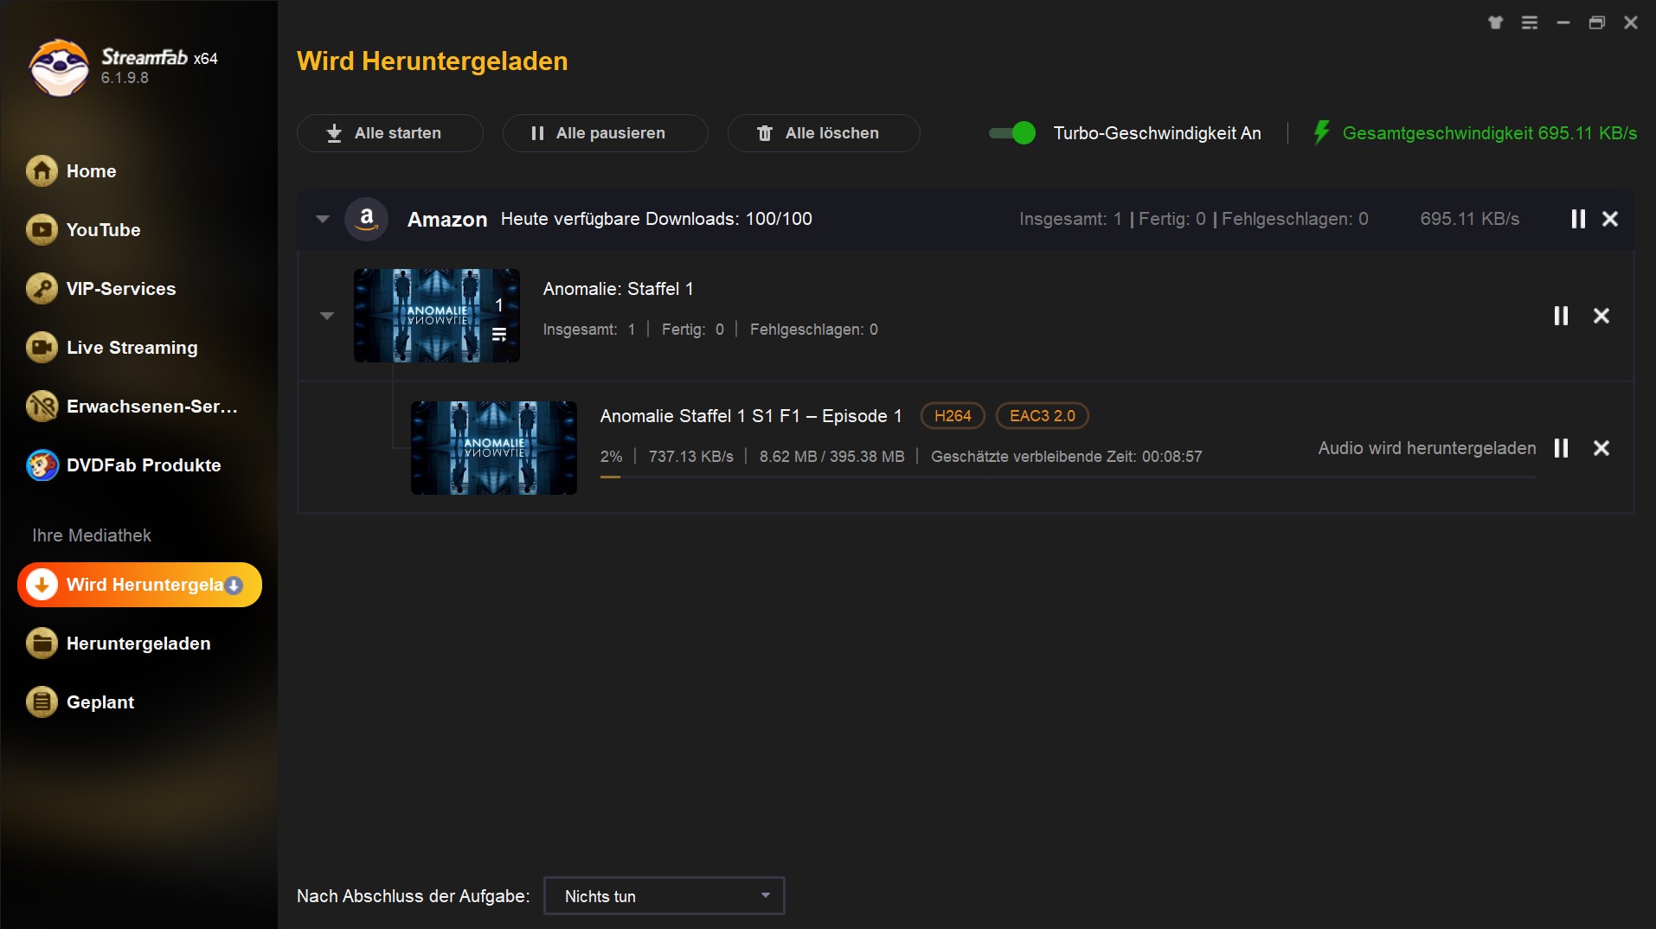Click the StreamFab sloth logo
1656x929 pixels.
pos(59,67)
